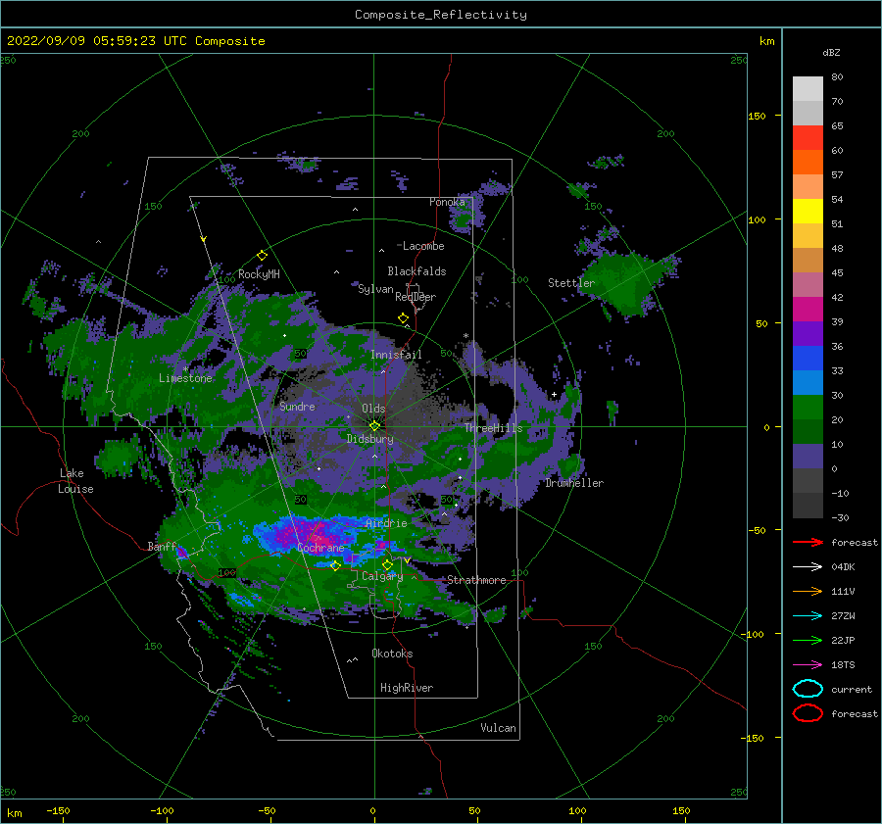The width and height of the screenshot is (882, 824).
Task: Click the bottom-axis -50 km tick label
Action: (267, 810)
